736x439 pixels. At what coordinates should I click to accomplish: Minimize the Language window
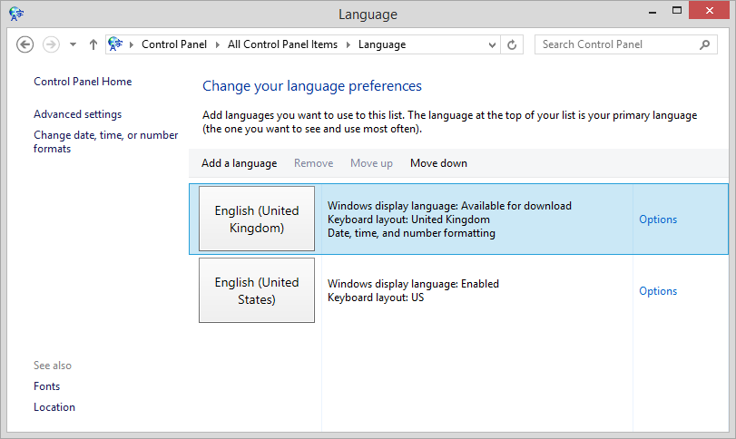(652, 11)
